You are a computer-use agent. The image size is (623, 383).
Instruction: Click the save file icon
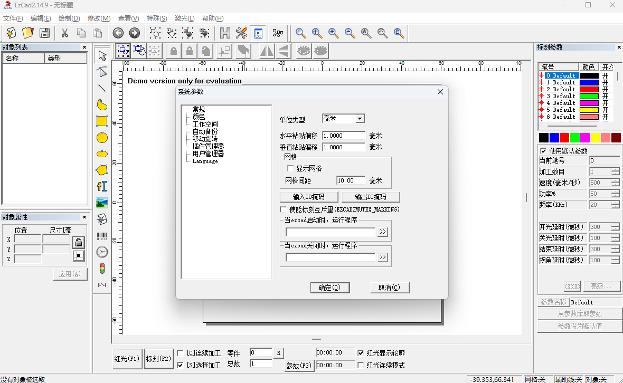(44, 33)
